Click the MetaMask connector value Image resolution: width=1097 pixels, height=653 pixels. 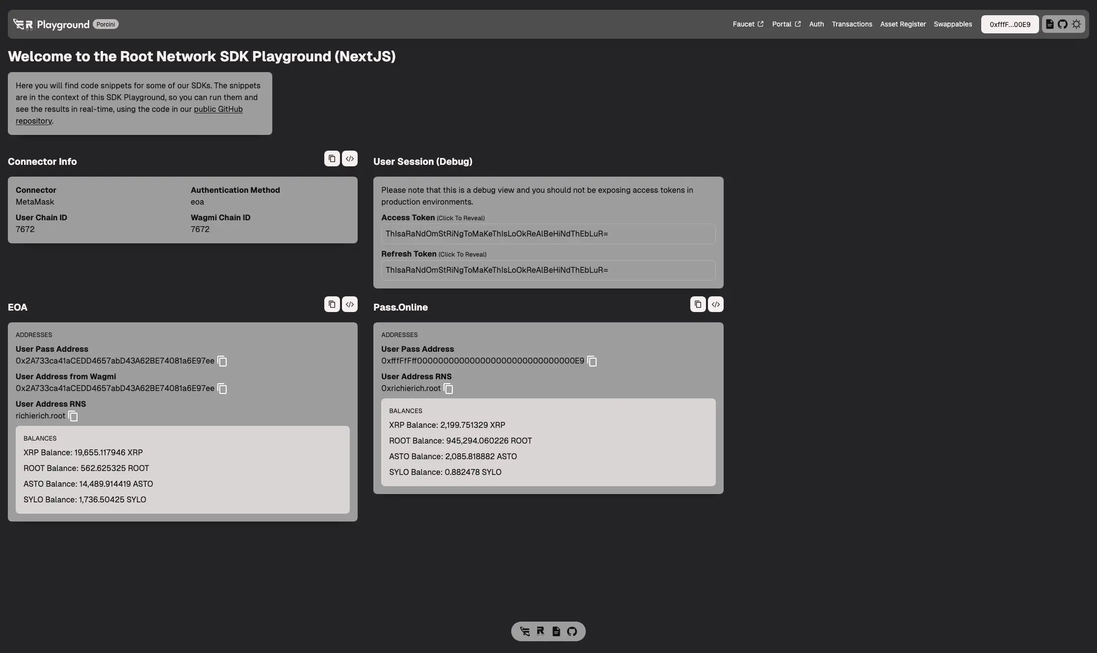pos(35,202)
